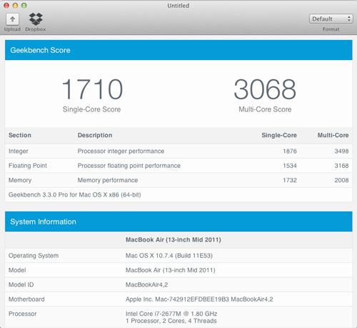
Task: Click the Multi-Core Score label
Action: (265, 109)
